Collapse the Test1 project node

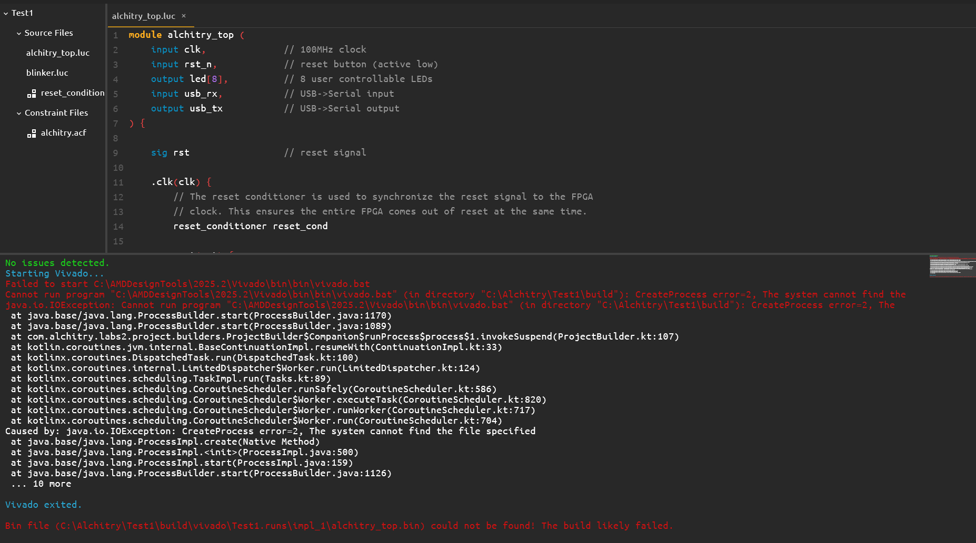(x=5, y=13)
